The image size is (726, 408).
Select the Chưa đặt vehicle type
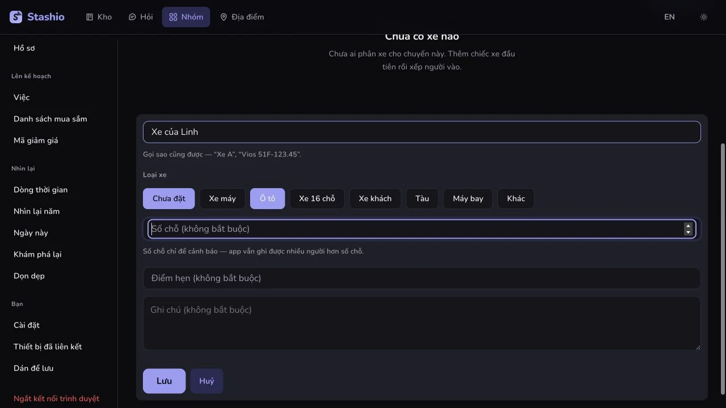[169, 199]
